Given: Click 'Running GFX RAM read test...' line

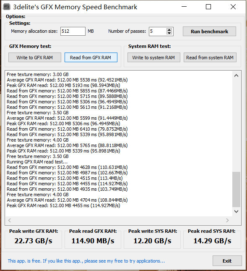Looking at the screenshot, I should pos(37,162).
